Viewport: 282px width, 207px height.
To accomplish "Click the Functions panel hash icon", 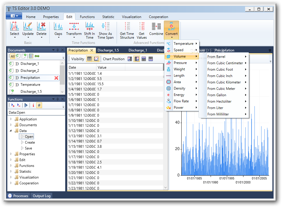I will (39, 105).
